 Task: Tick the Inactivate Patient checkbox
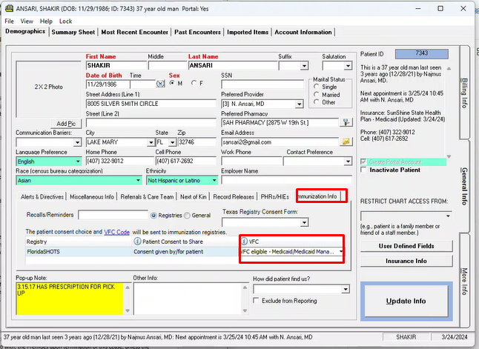pyautogui.click(x=363, y=170)
